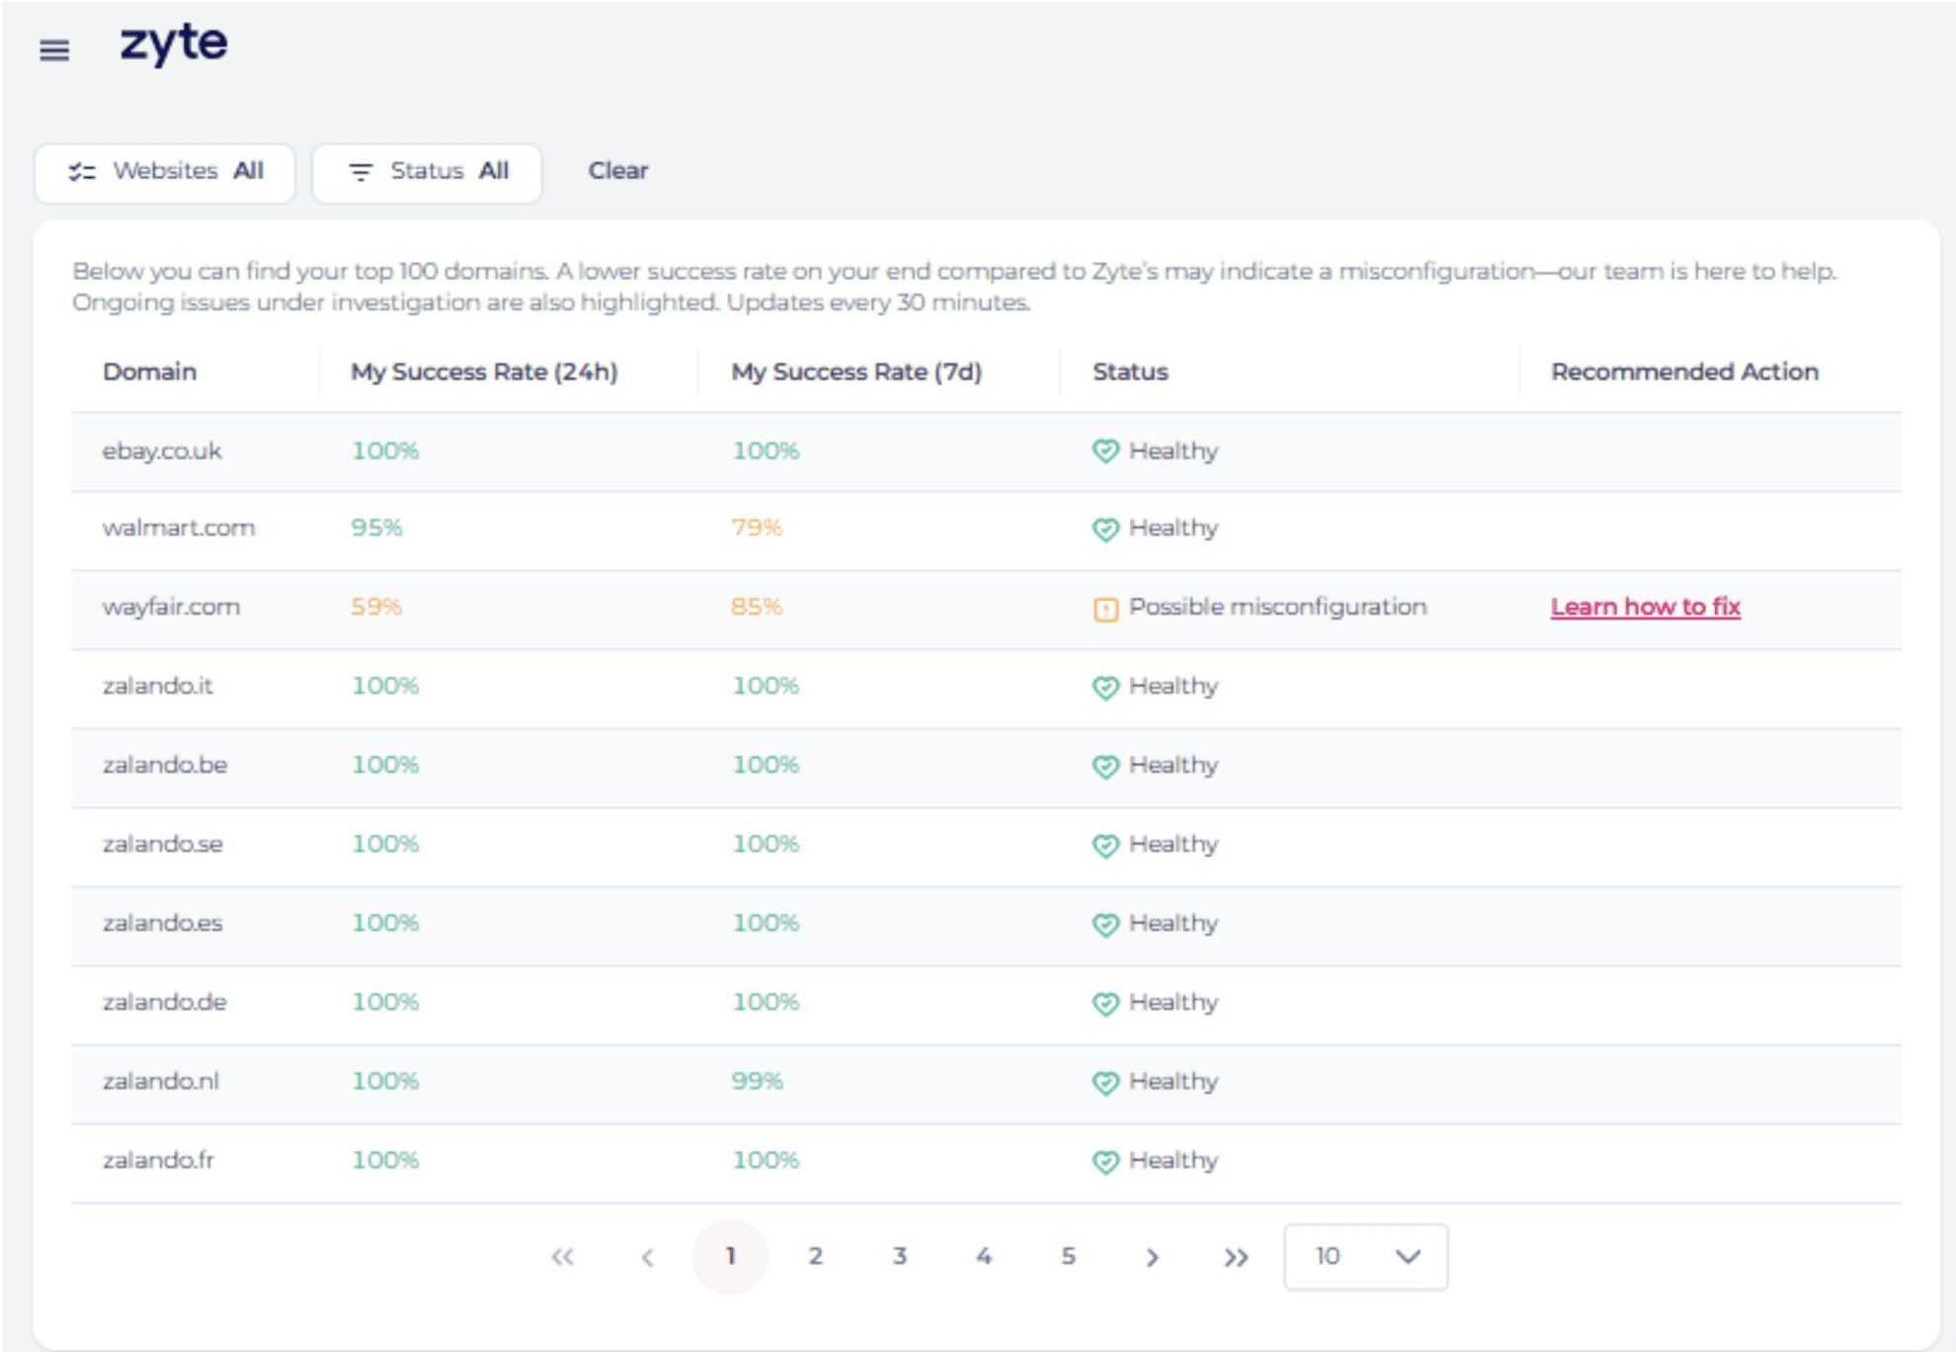Click the Domain column header
Screen dimensions: 1956x1352
pos(150,372)
